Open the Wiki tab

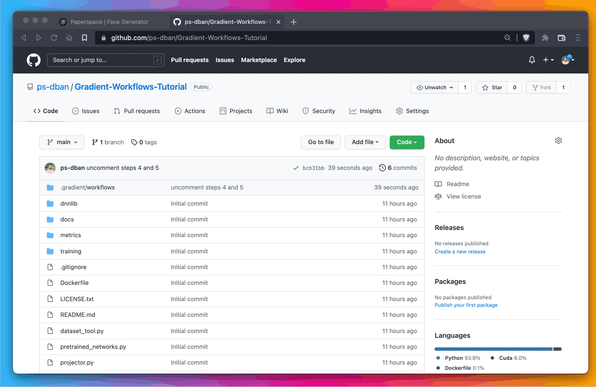click(277, 111)
